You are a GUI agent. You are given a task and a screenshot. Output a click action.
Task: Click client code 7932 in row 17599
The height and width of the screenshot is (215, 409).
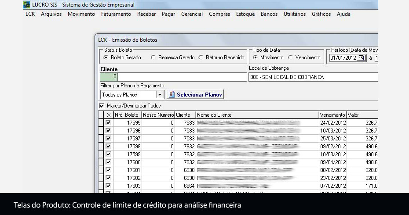tap(185, 154)
